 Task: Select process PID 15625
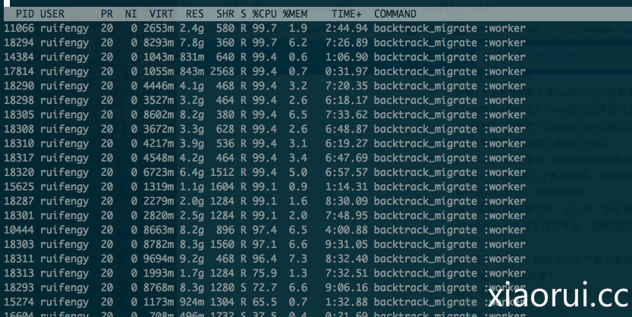(x=19, y=187)
